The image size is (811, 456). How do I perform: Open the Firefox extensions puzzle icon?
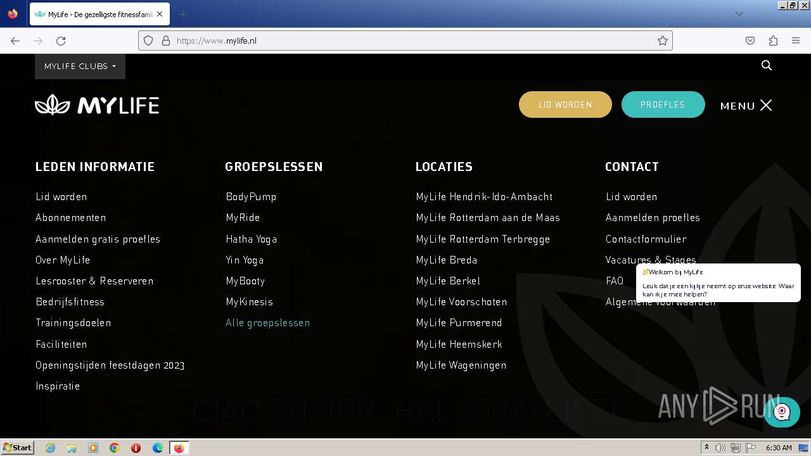point(773,41)
